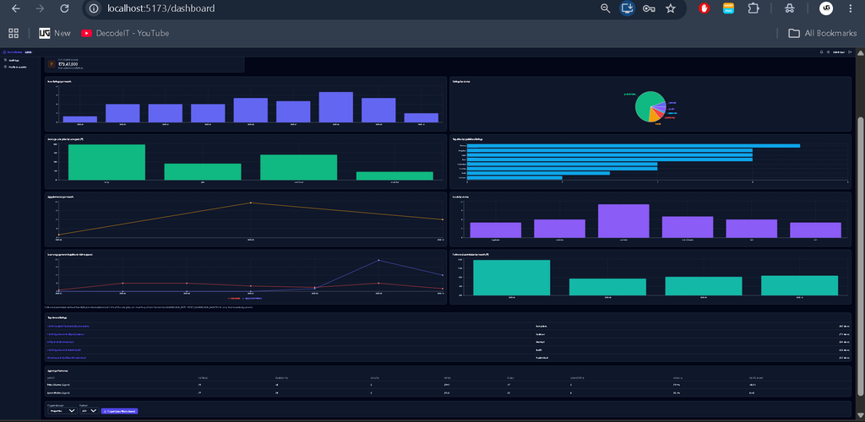
Task: Click the rupee icon on the stats card
Action: pos(52,64)
